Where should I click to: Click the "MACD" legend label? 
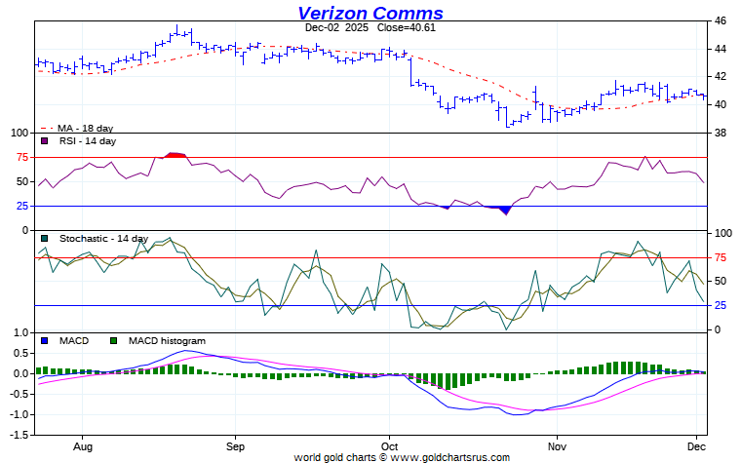coord(74,340)
